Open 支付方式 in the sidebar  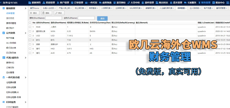10,18
